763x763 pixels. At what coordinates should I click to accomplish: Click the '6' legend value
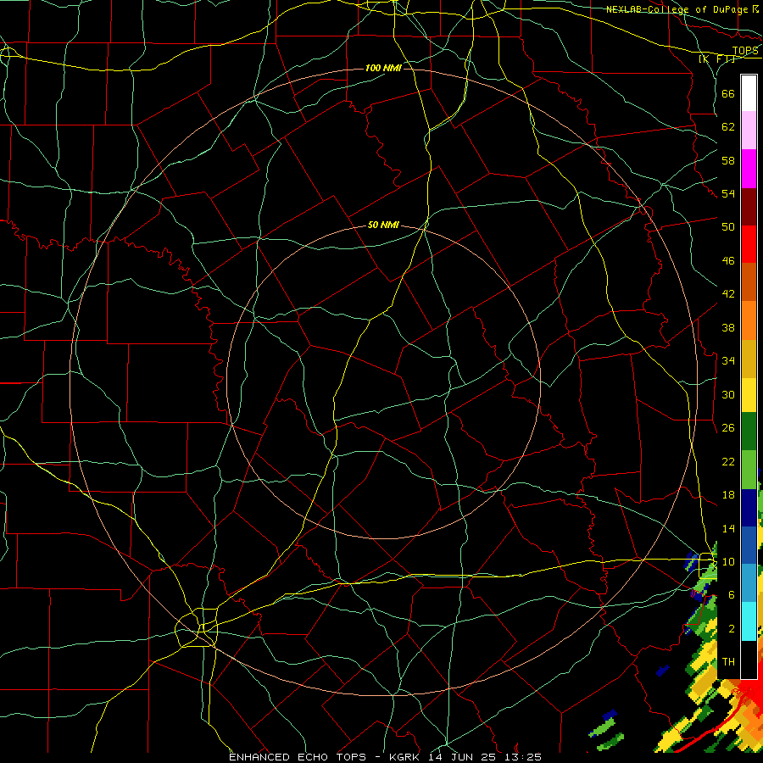732,595
